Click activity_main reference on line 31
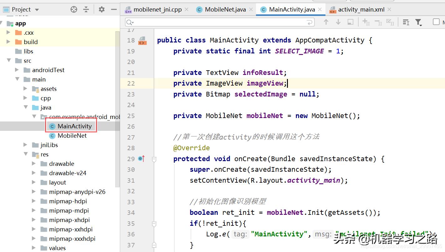Image resolution: width=445 pixels, height=252 pixels. 314,180
